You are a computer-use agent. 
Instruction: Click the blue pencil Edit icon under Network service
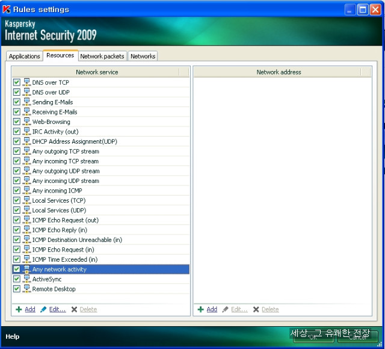click(x=43, y=309)
